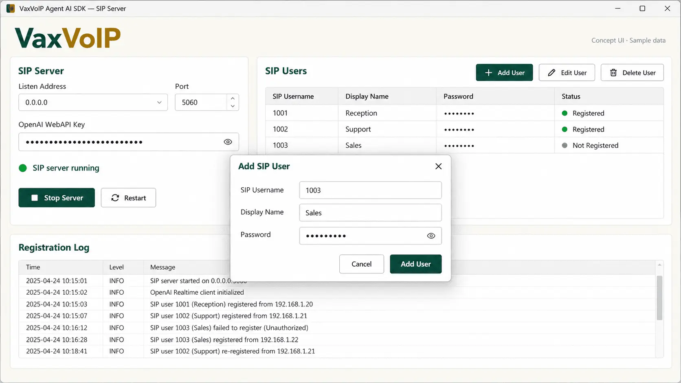Viewport: 681px width, 383px height.
Task: Focus the SIP Username field in dialog
Action: (370, 190)
